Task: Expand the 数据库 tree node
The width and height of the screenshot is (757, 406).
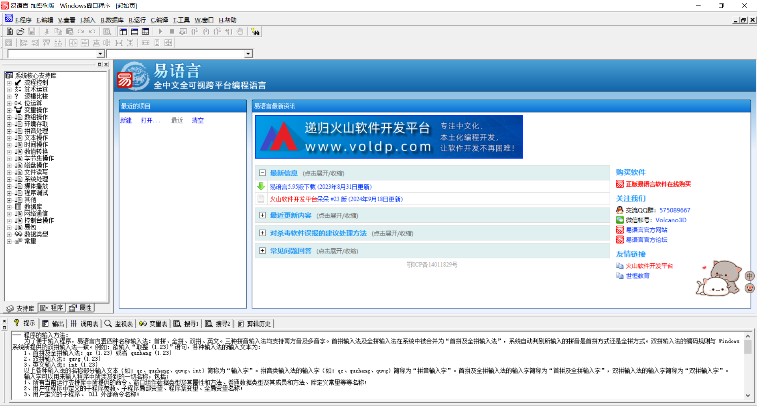Action: pos(9,207)
